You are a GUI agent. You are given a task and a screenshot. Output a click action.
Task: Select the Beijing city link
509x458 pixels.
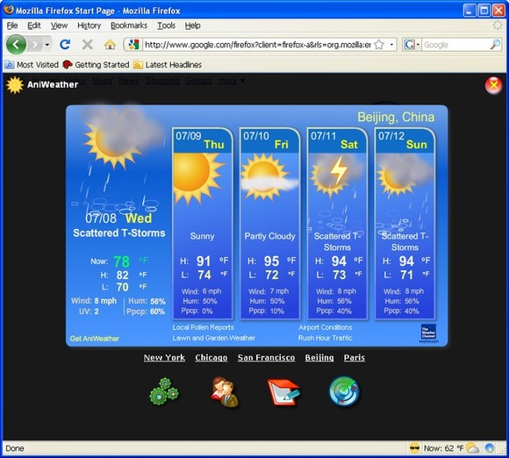(319, 358)
